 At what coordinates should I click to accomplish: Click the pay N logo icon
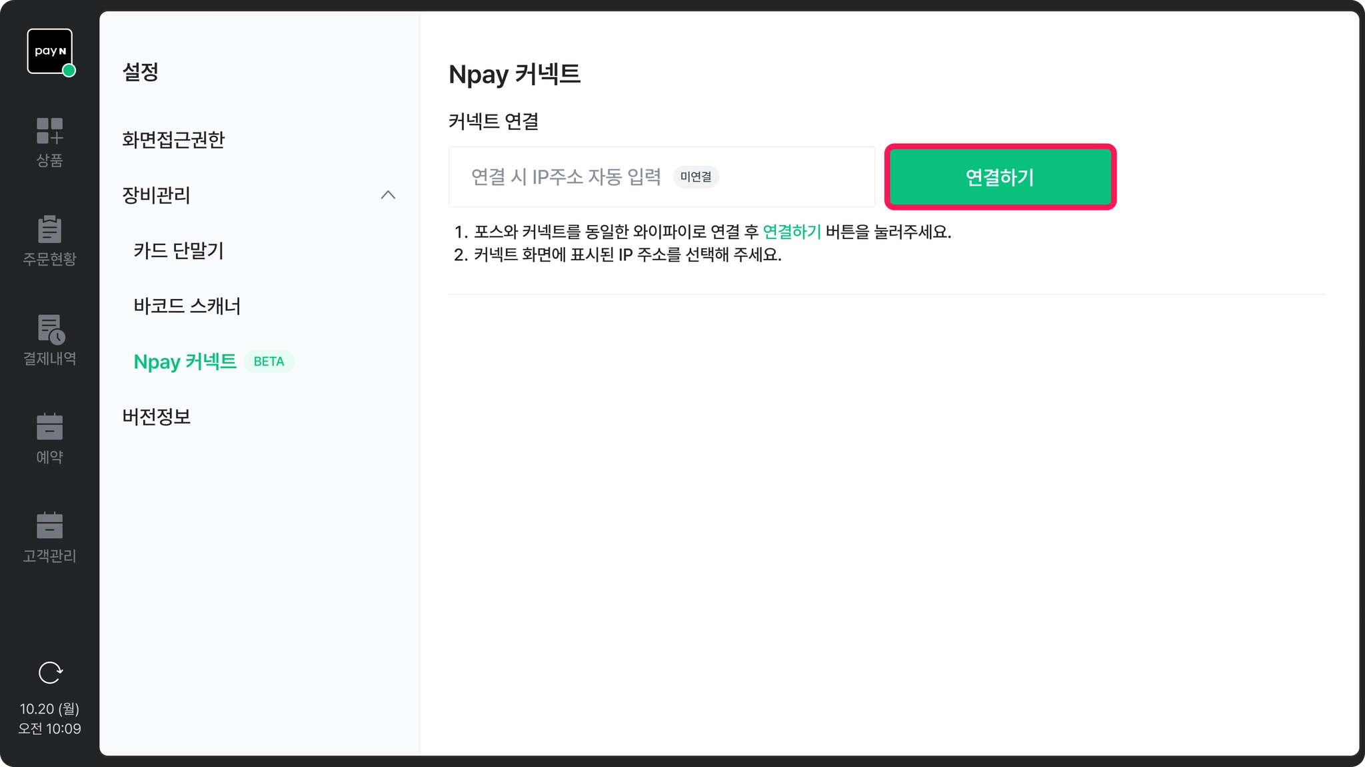pos(49,51)
